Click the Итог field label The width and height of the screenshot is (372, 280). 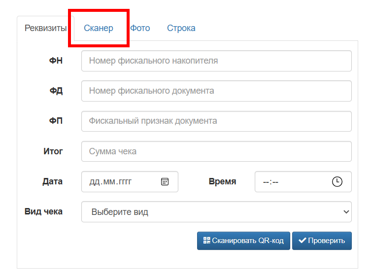click(53, 151)
